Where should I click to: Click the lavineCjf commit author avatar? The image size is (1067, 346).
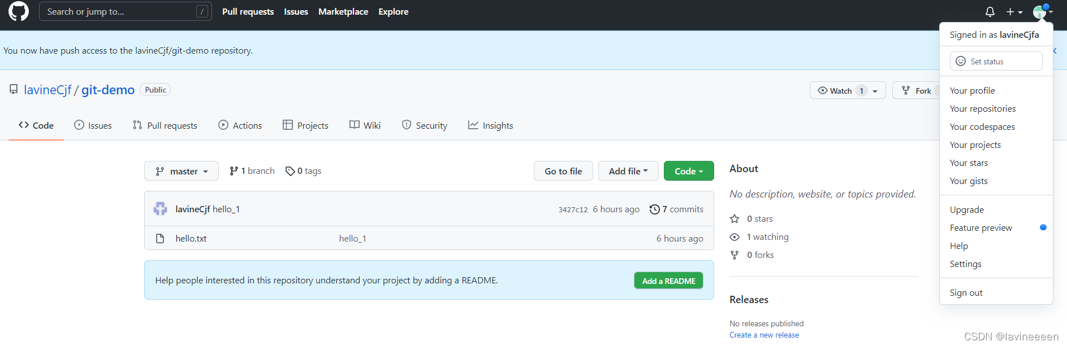click(161, 209)
